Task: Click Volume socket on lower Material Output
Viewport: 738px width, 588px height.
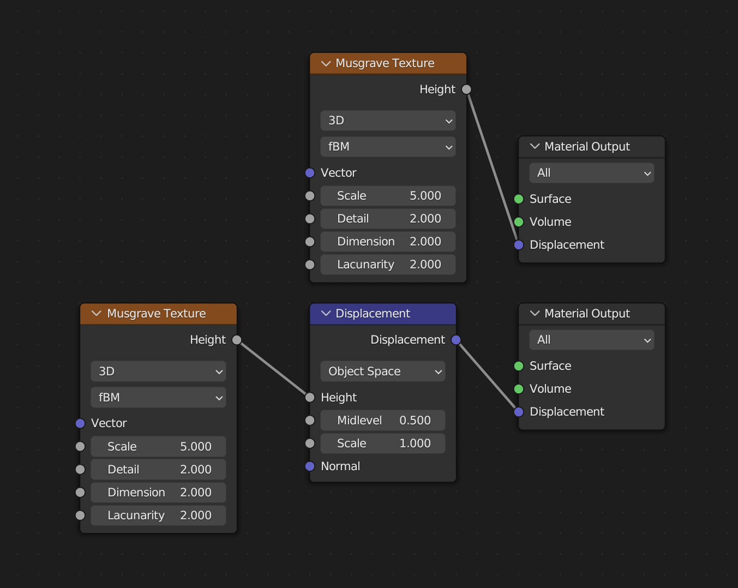Action: 519,389
